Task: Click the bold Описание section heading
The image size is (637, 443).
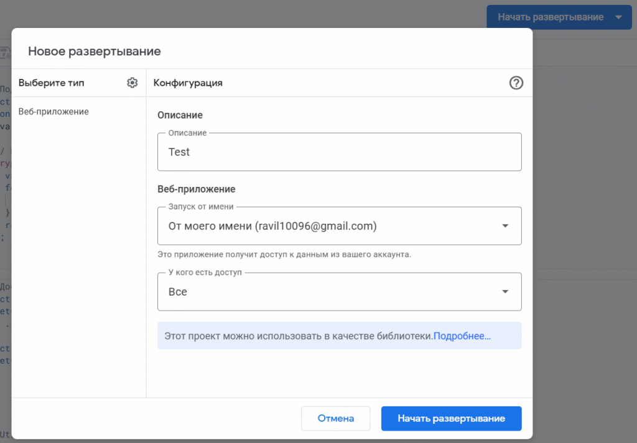Action: 180,115
